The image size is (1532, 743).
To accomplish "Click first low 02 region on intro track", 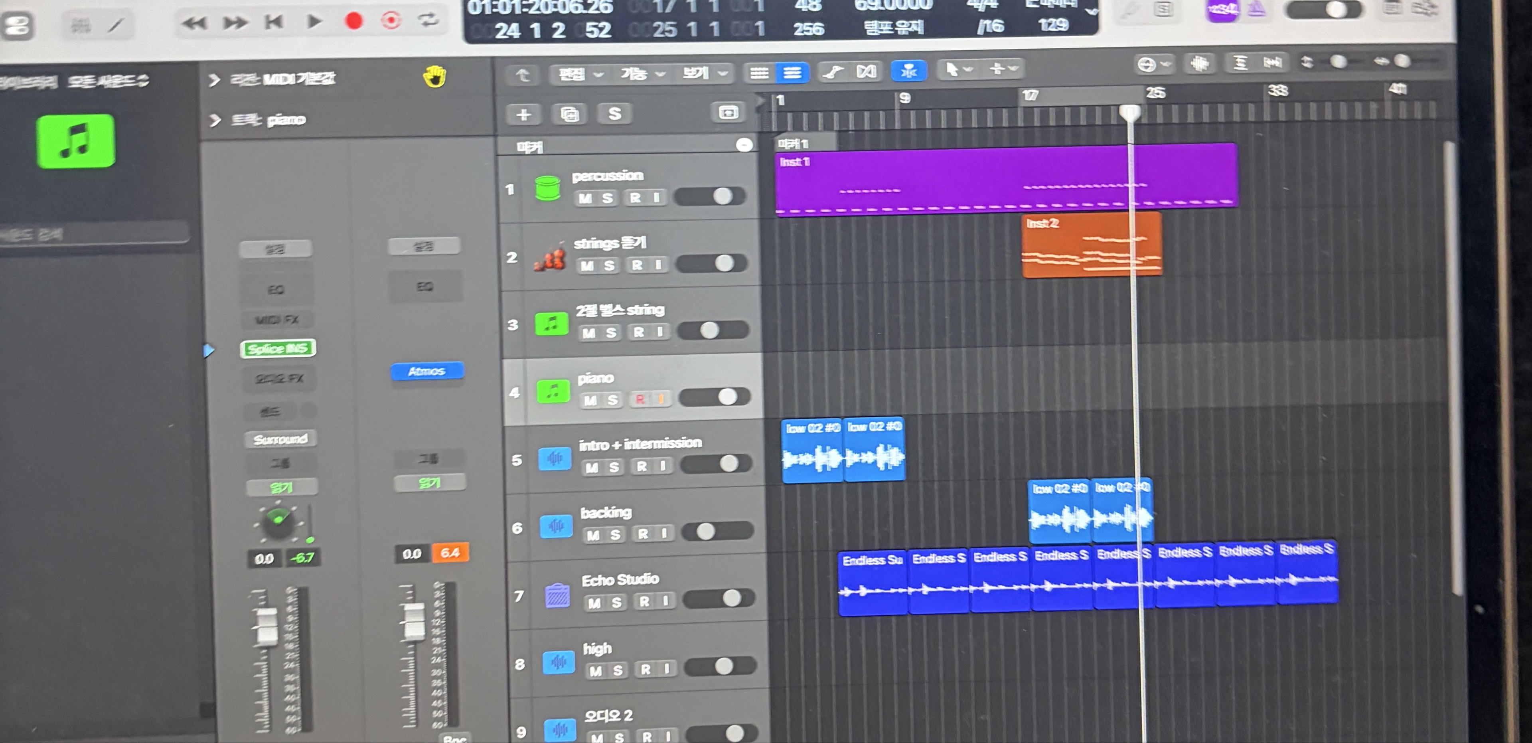I will [812, 450].
